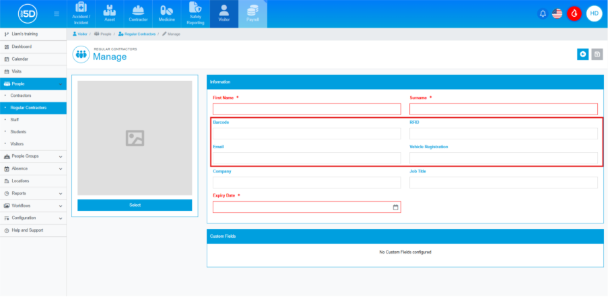Screen dimensions: 608x297
Task: Toggle the hamburger sidebar menu
Action: (56, 13)
